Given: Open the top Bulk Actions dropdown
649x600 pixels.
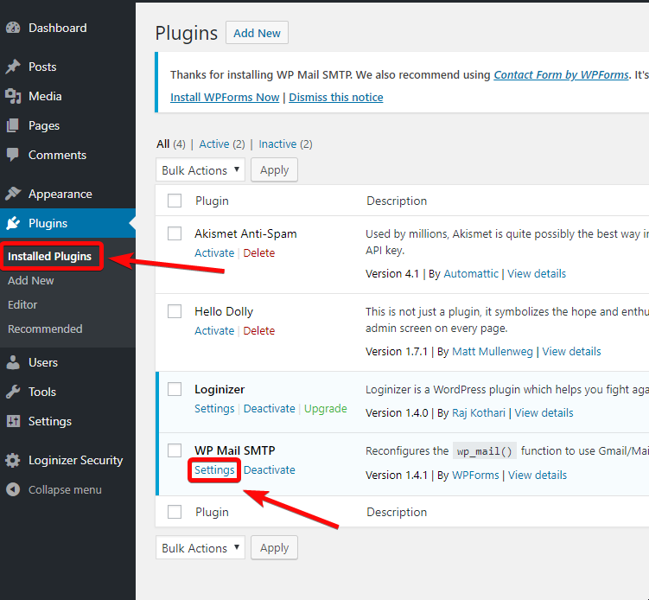Looking at the screenshot, I should 200,169.
